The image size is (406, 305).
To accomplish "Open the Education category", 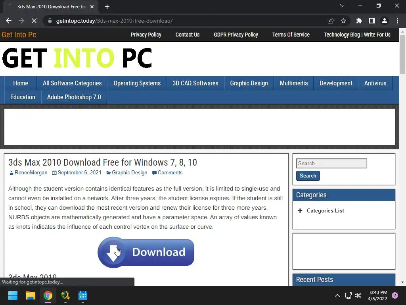I will (23, 97).
